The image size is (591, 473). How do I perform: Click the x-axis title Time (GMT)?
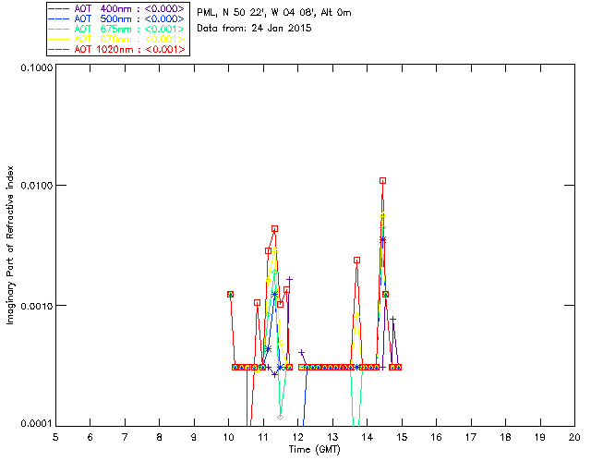coord(314,450)
